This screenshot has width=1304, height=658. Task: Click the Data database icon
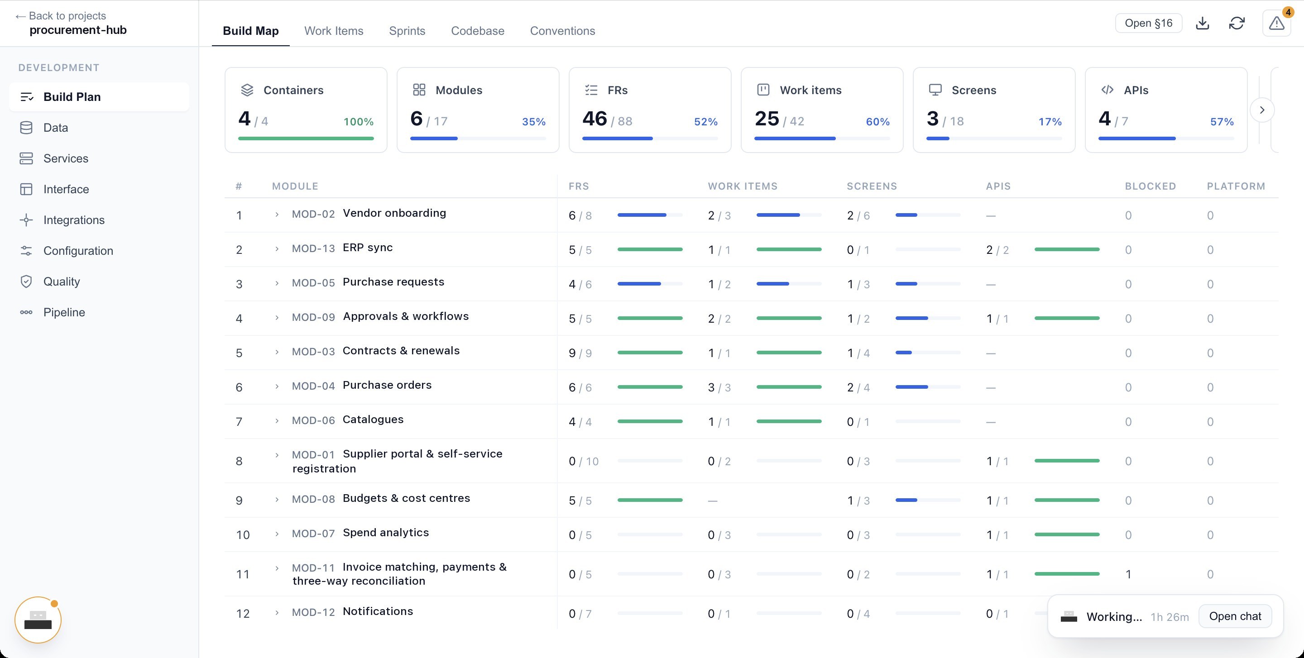coord(26,128)
